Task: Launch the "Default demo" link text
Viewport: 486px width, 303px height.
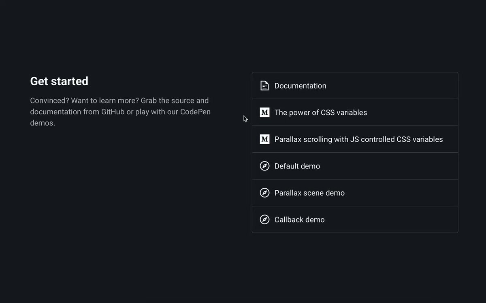Action: click(297, 166)
